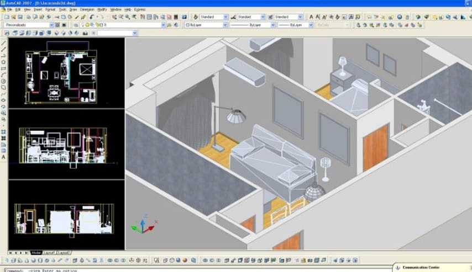
Task: Open the Draw menu
Action: point(73,9)
